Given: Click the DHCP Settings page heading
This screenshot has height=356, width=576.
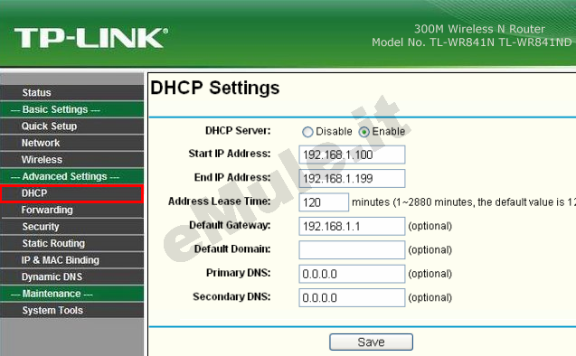Looking at the screenshot, I should (x=215, y=88).
